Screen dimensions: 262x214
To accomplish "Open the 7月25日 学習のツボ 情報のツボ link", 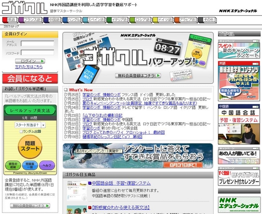I will tap(102, 95).
